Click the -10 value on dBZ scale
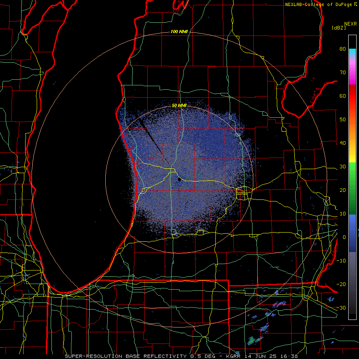Screen dimensions: 359x359 click(x=341, y=261)
